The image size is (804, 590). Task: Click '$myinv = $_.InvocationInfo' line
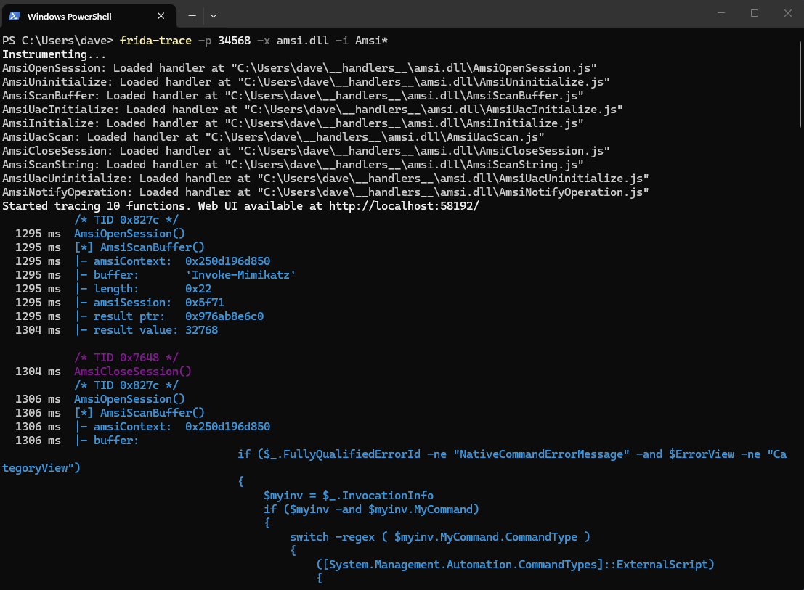tap(349, 496)
